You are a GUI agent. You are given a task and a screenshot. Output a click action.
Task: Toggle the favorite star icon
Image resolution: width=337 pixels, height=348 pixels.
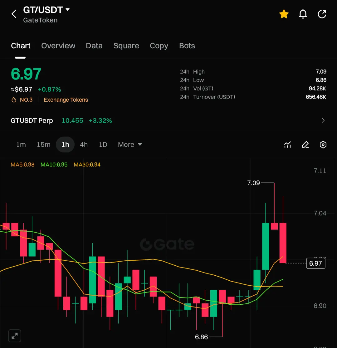tap(284, 14)
